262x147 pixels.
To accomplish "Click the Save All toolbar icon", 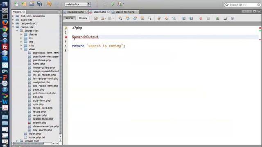I will (39, 4).
